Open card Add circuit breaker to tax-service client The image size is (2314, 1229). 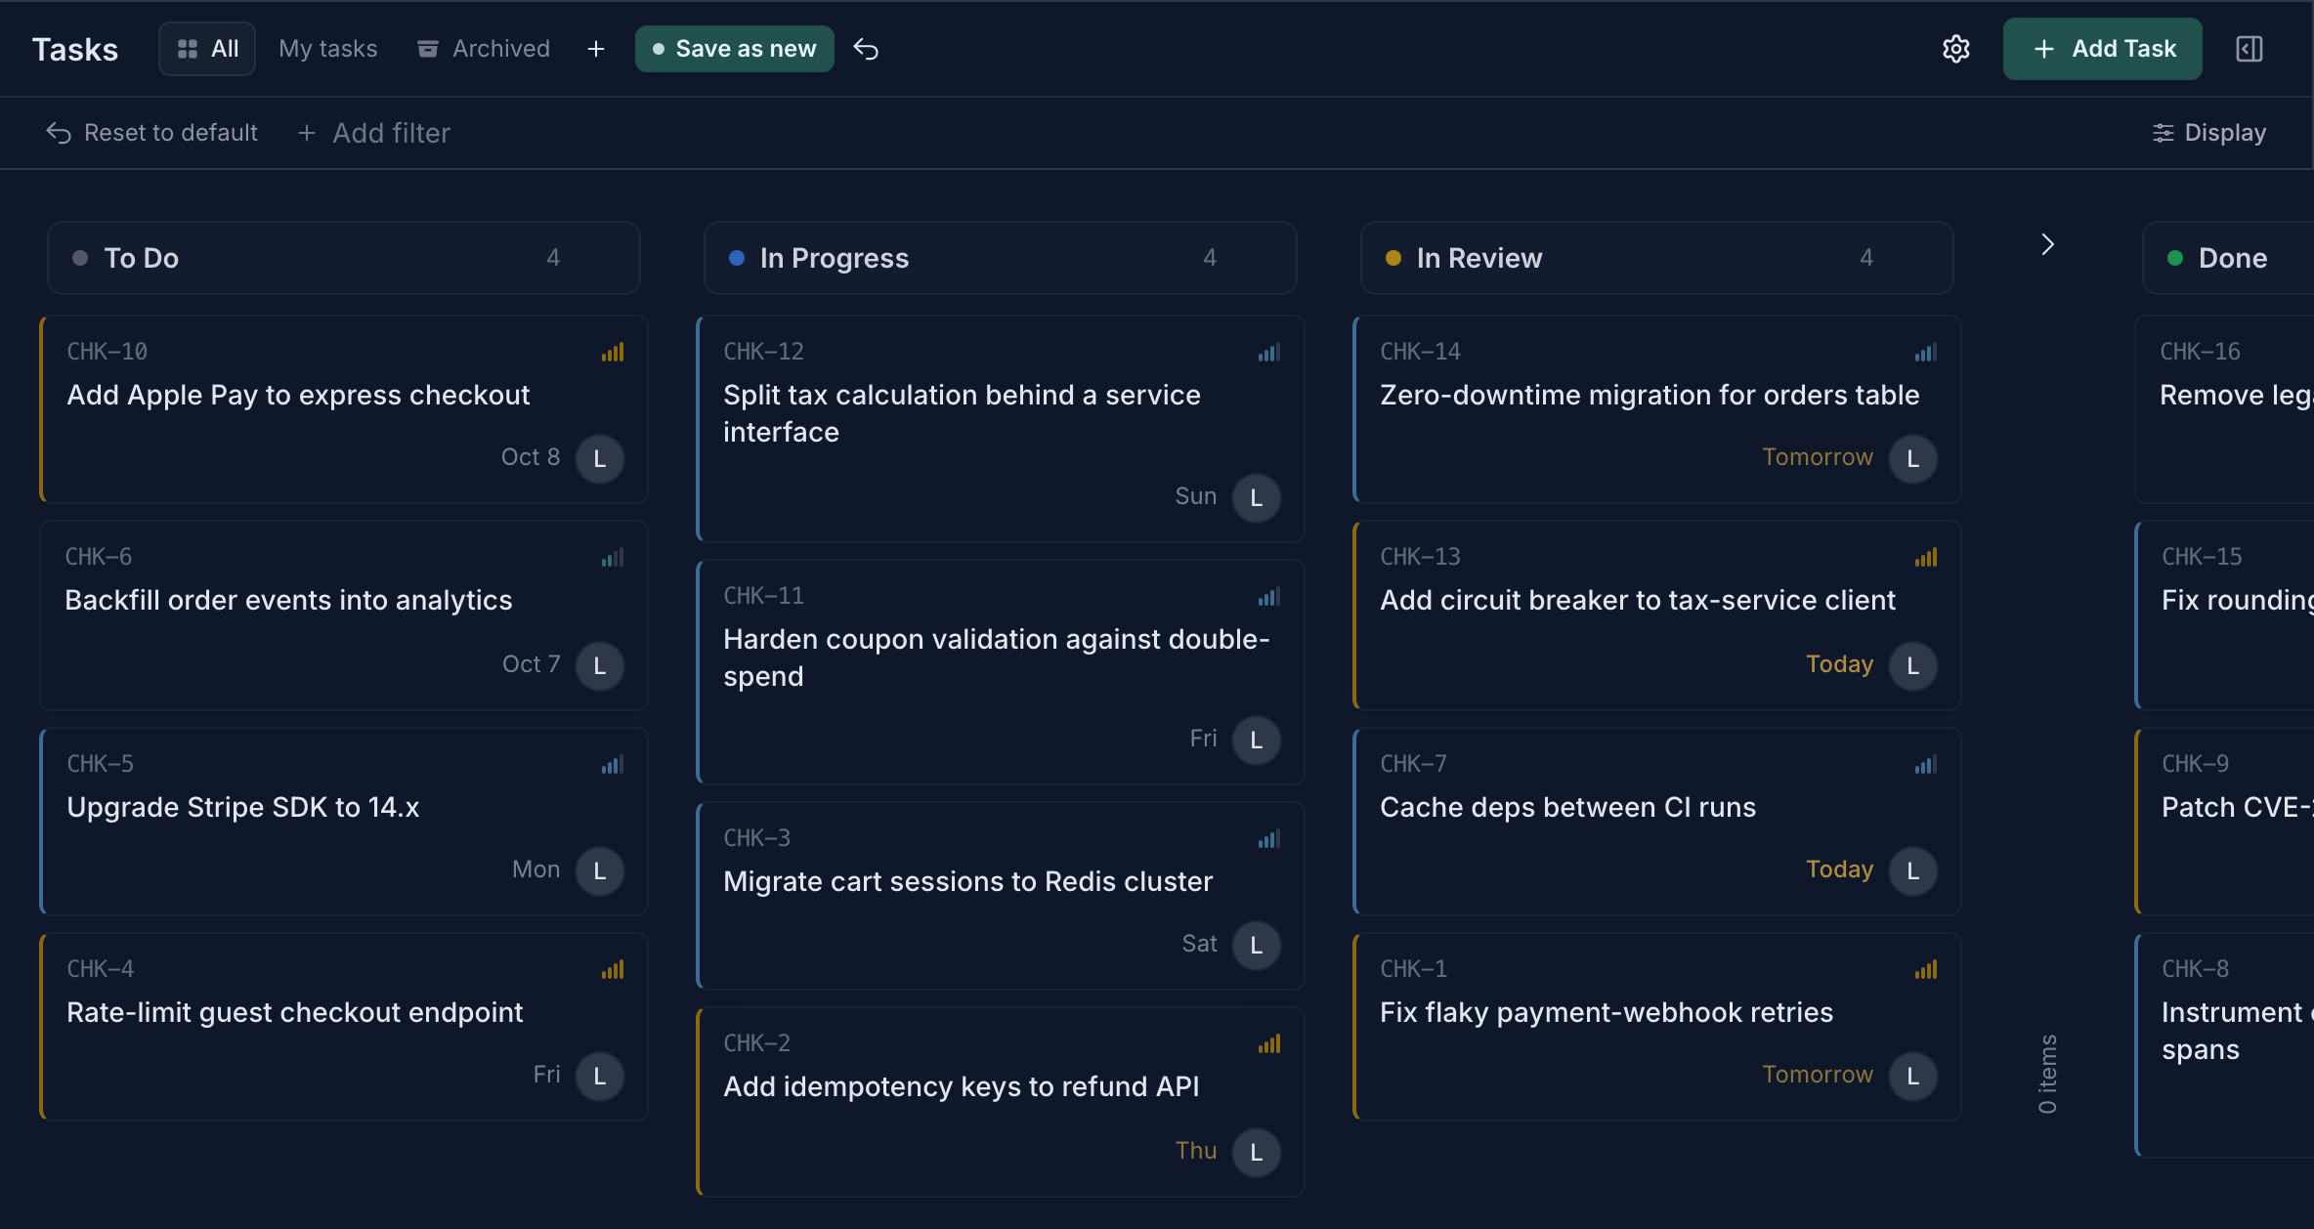1657,615
